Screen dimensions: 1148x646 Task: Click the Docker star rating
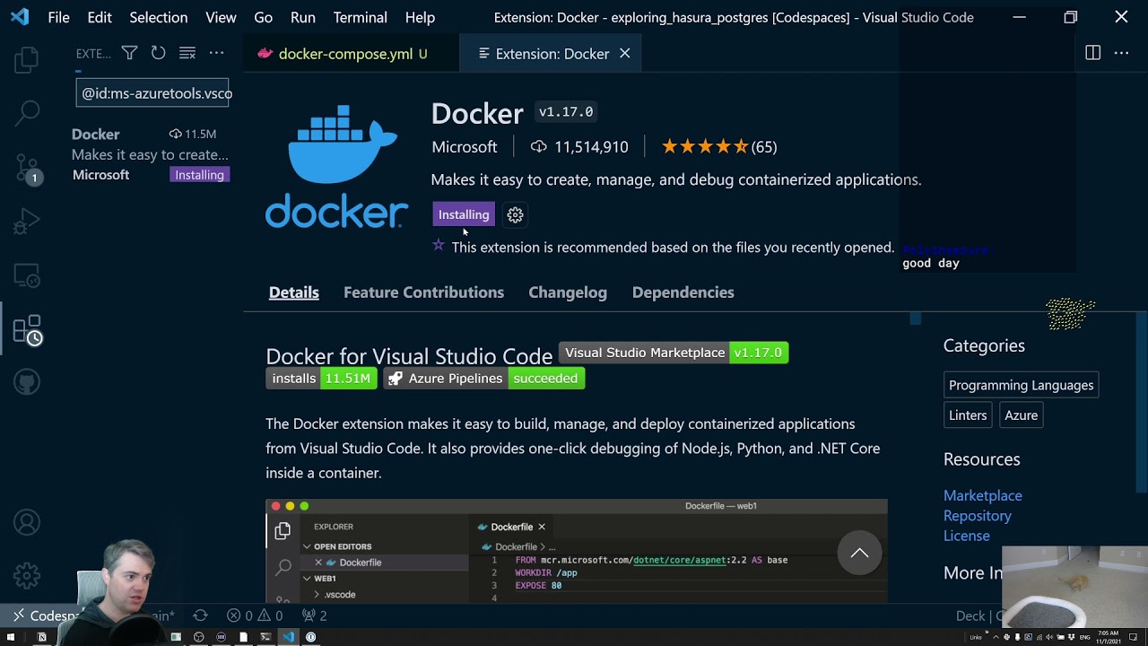coord(719,147)
